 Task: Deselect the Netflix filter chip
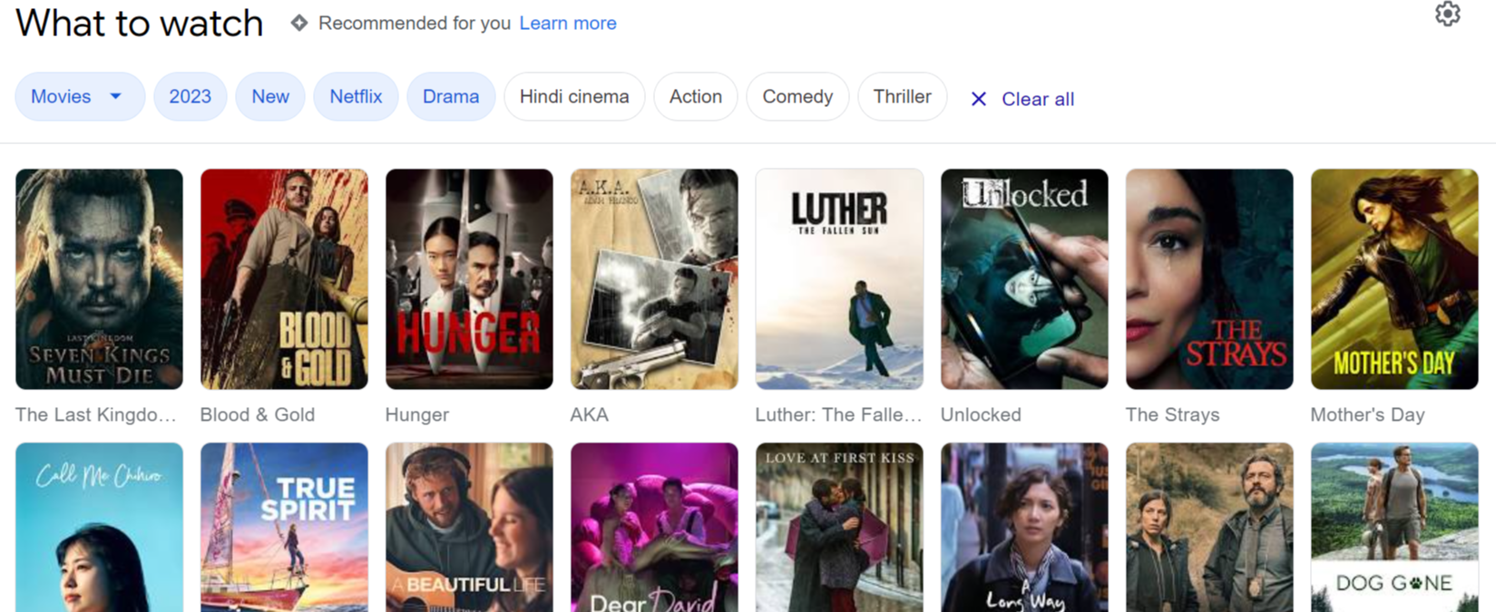point(356,96)
